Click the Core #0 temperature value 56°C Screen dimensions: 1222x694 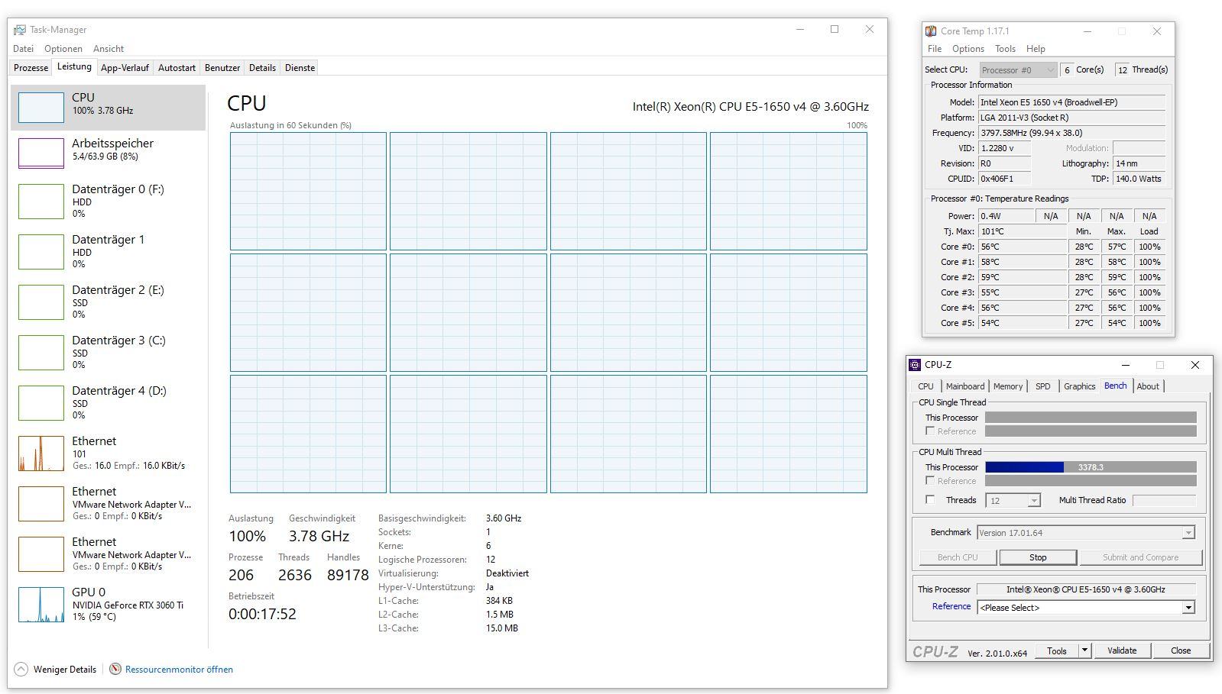pos(1023,247)
